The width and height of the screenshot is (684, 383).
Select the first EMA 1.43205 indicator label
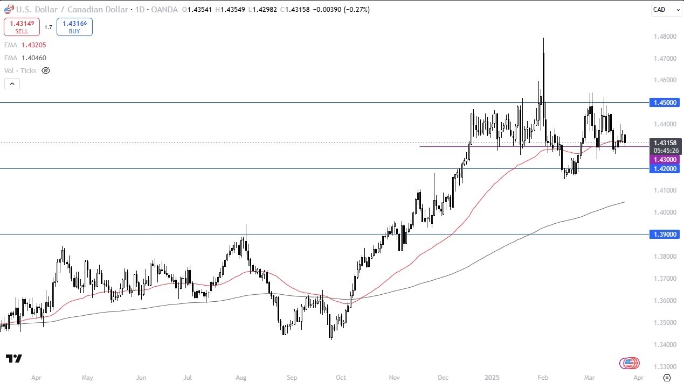[24, 46]
